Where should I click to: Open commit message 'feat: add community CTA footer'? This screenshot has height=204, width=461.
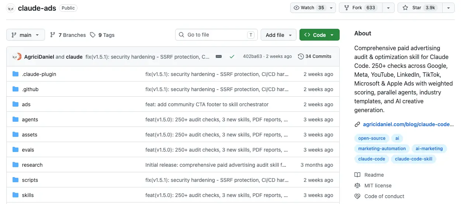207,104
